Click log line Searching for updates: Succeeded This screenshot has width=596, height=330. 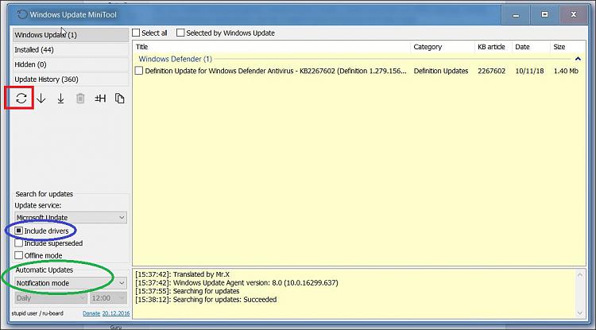coord(206,300)
